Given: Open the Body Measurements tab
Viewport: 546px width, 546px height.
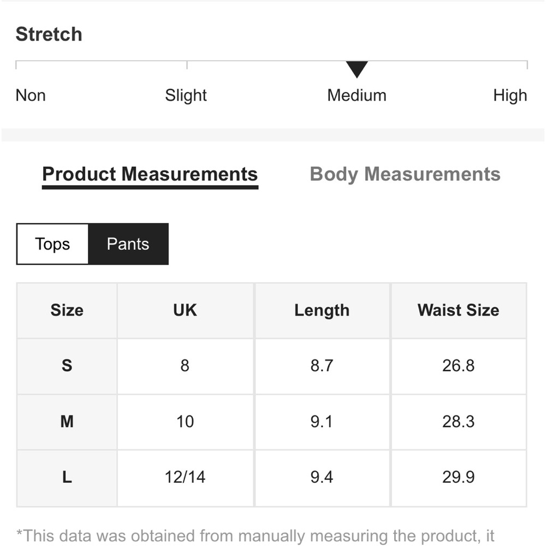Looking at the screenshot, I should [x=405, y=175].
